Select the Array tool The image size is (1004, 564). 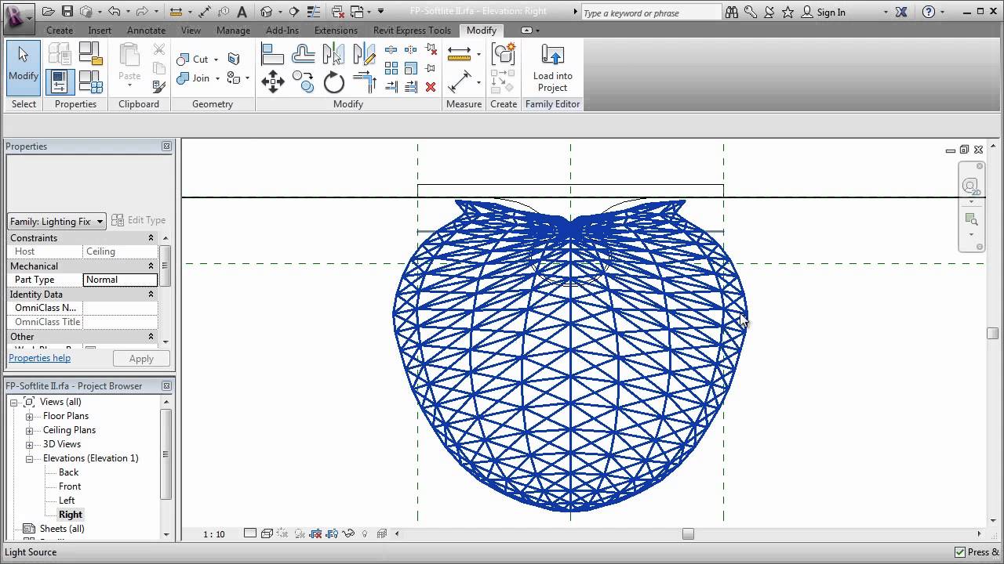click(x=391, y=68)
